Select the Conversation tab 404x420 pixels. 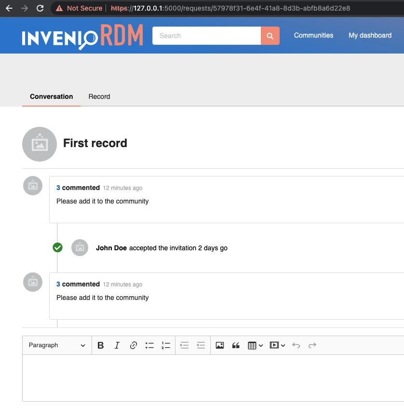pos(51,96)
